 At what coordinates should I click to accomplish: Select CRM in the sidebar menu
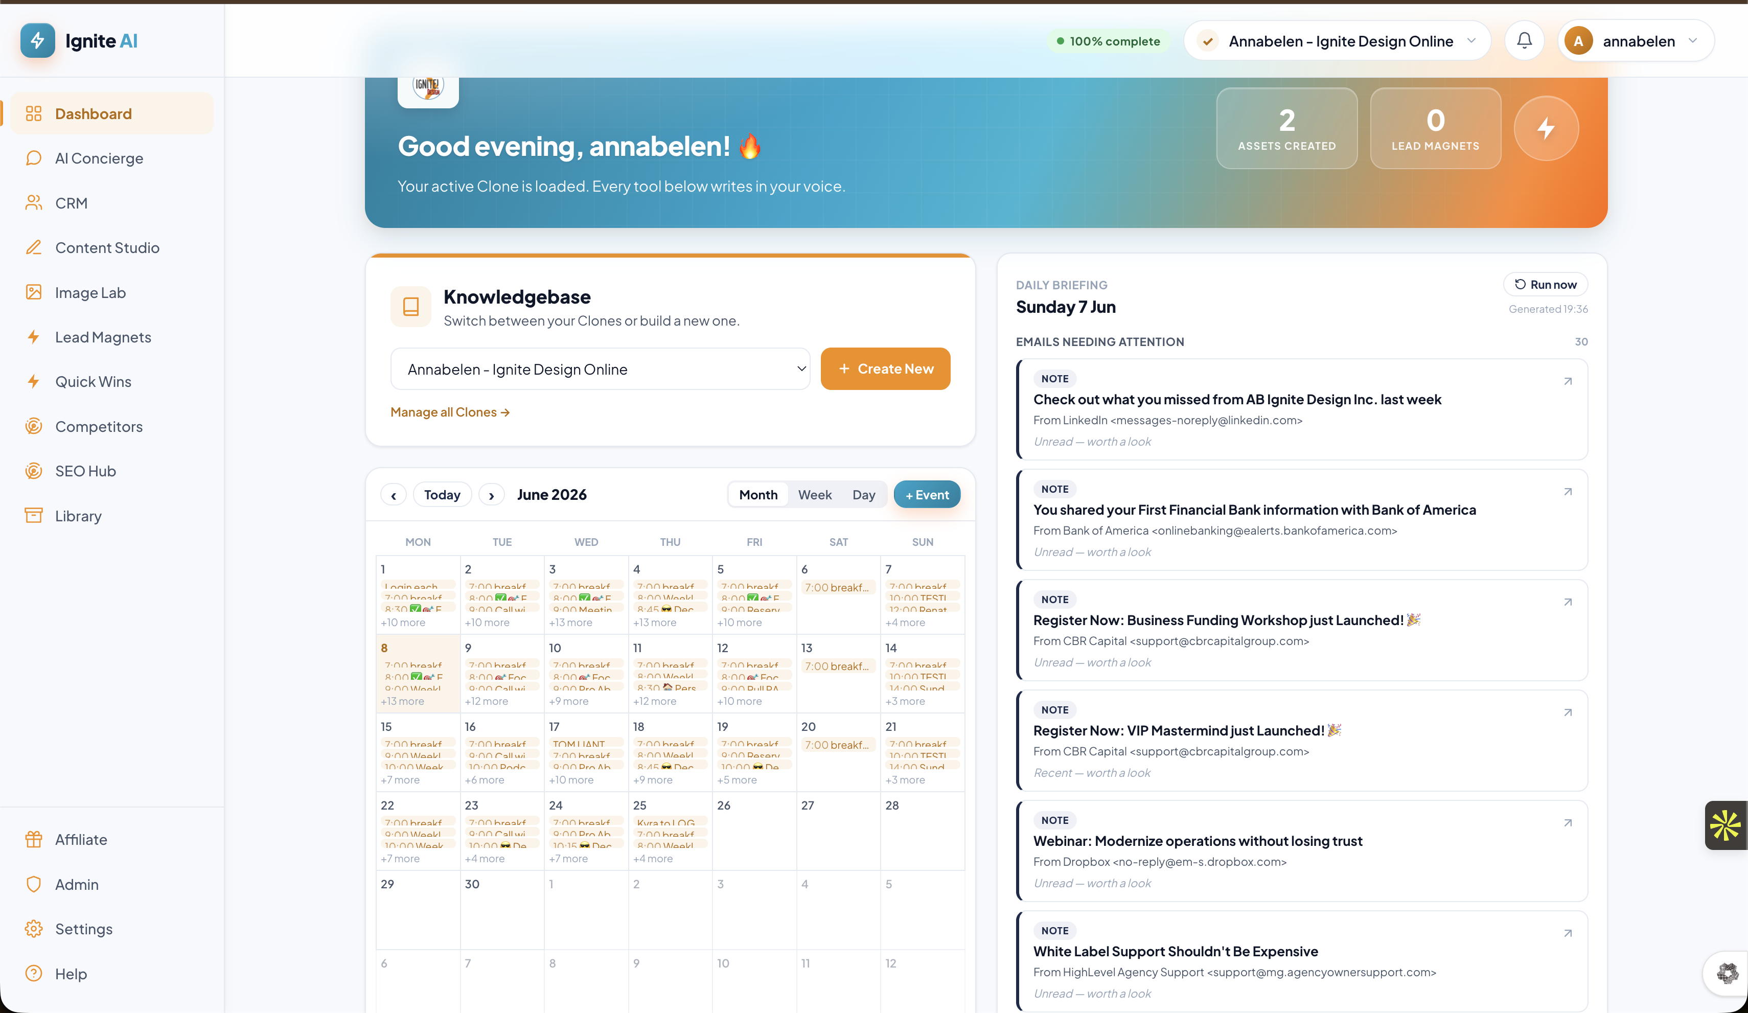tap(111, 203)
